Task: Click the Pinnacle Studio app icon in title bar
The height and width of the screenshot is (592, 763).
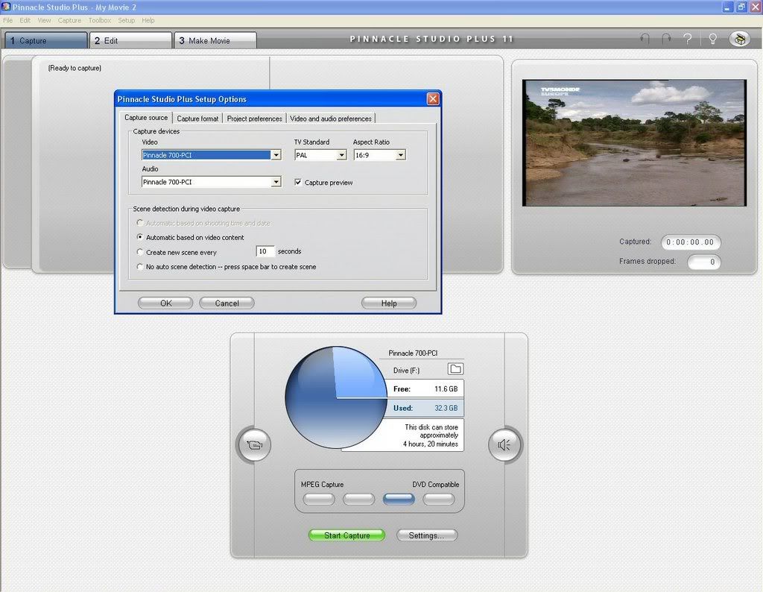Action: coord(6,7)
